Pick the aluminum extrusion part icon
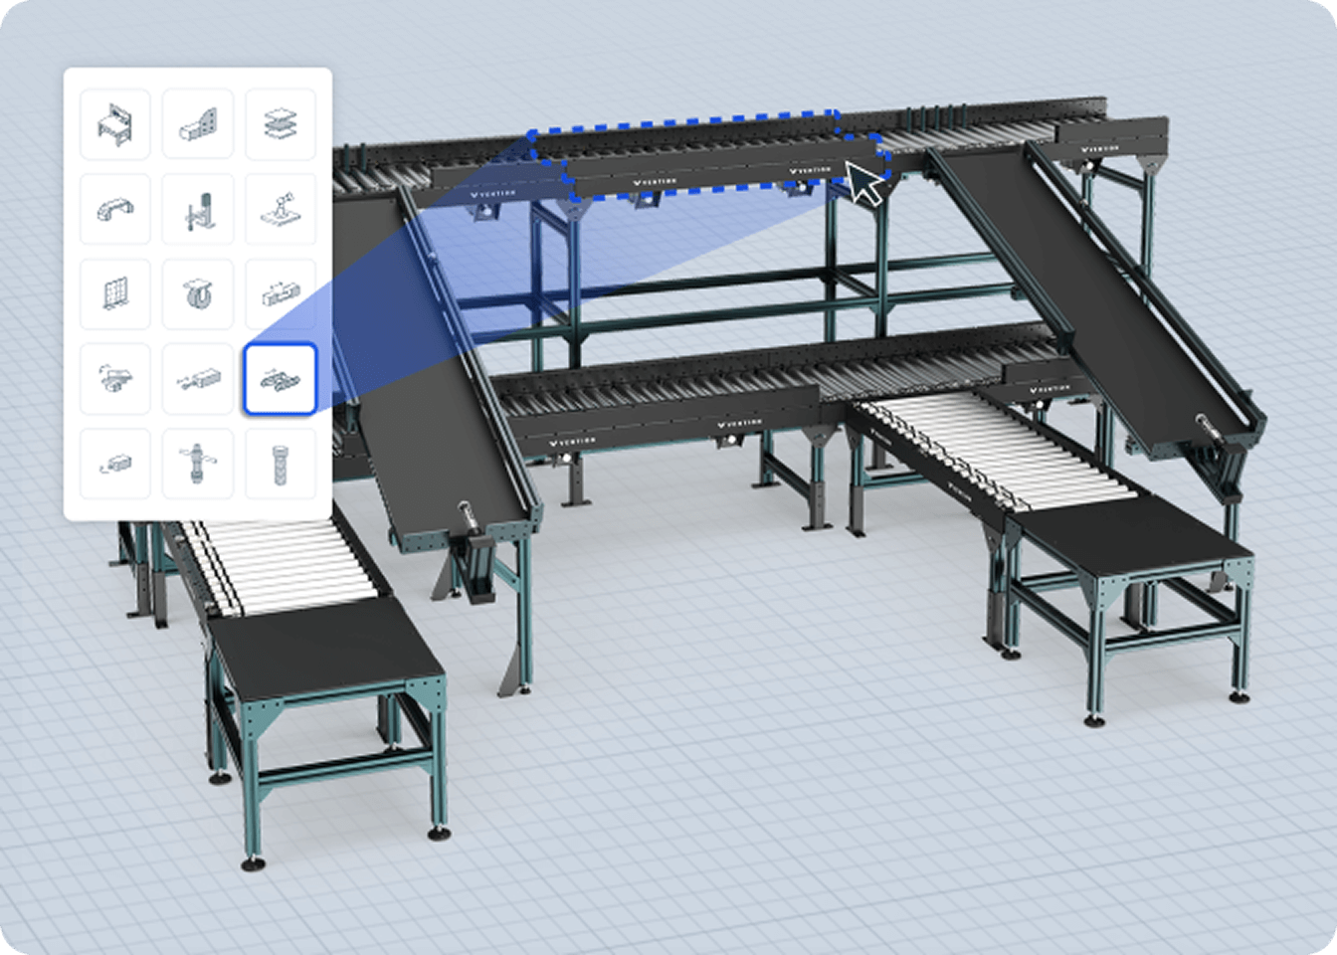Screen dimensions: 1337x955 280,294
